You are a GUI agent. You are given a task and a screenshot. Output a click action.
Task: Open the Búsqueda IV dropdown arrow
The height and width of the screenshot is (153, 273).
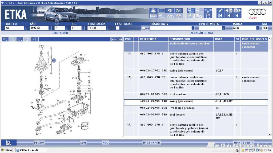(193, 28)
